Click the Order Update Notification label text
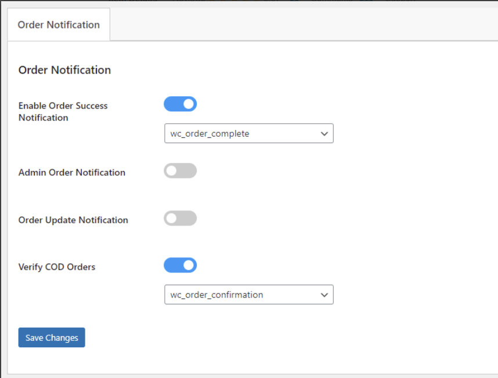498x378 pixels. (73, 220)
